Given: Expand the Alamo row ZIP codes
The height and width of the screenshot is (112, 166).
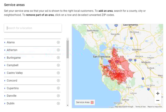Looking at the screenshot, I should coord(5,43).
